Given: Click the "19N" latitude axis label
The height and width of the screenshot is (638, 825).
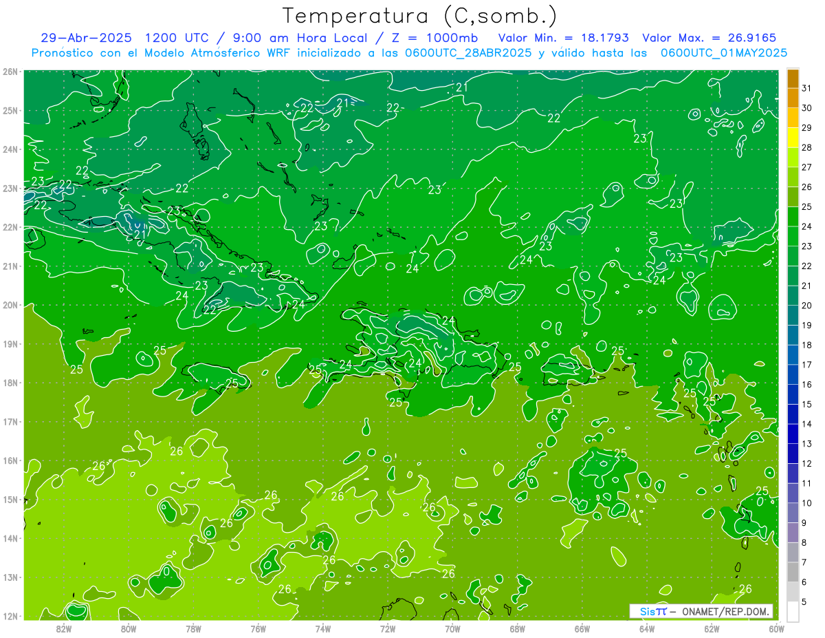Looking at the screenshot, I should pyautogui.click(x=10, y=343).
